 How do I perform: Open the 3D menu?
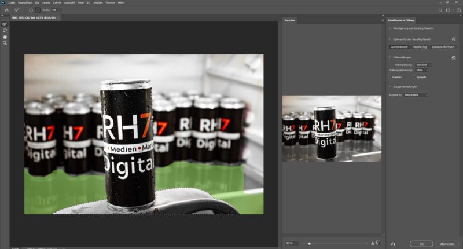point(89,3)
